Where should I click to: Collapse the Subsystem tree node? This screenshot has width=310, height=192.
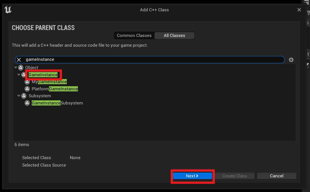click(19, 96)
